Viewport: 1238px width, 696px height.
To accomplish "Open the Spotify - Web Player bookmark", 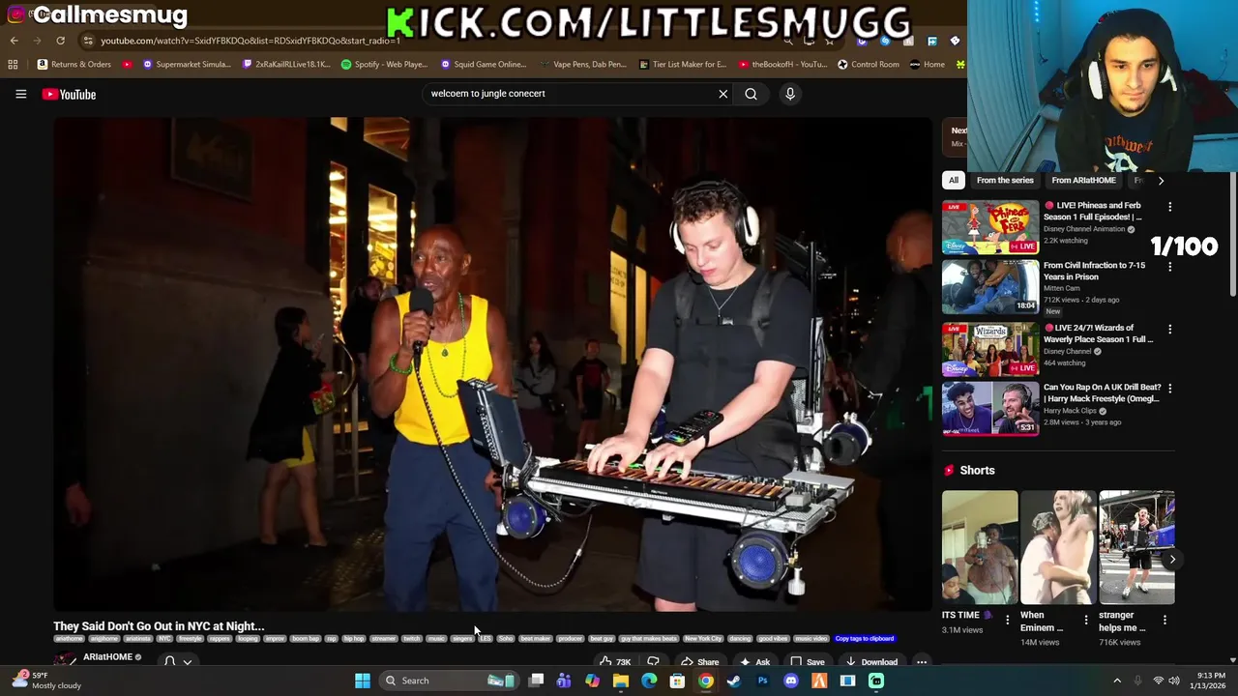I will click(384, 65).
